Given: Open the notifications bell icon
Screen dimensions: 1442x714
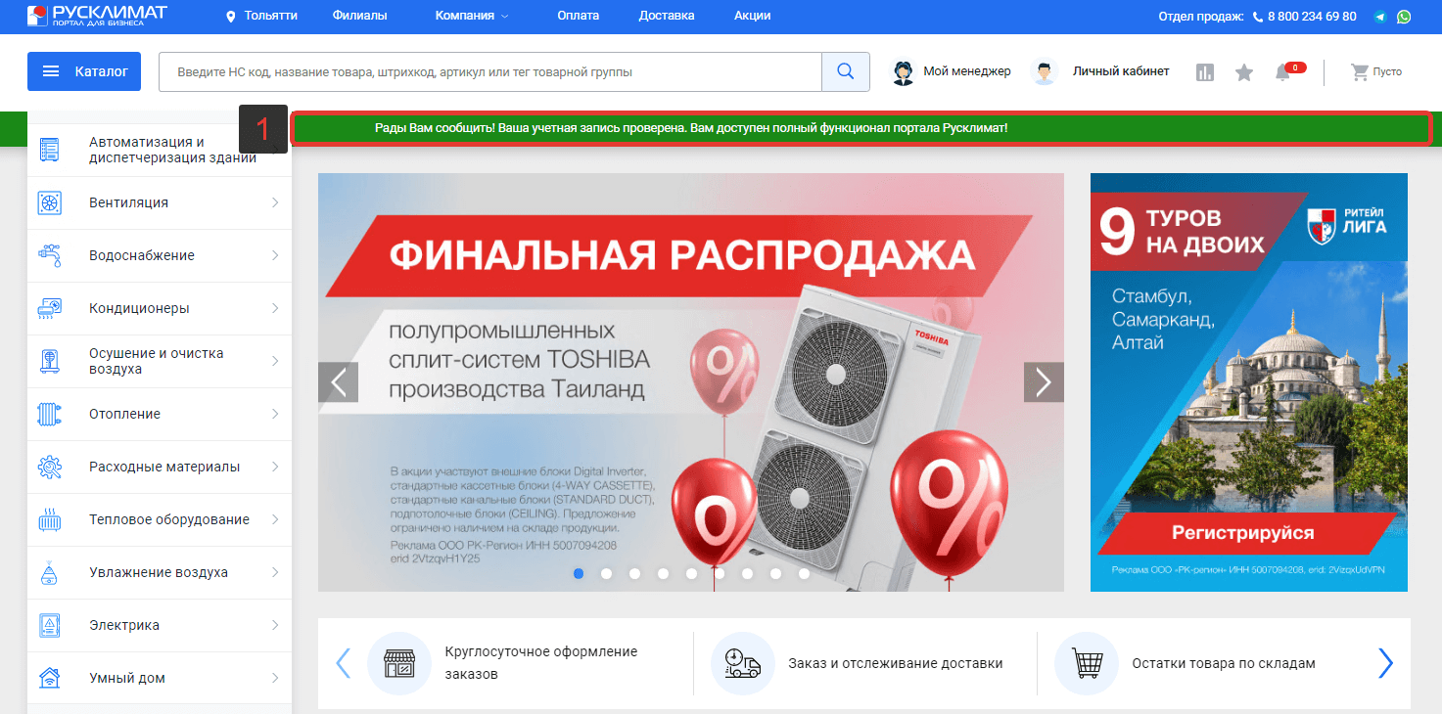Looking at the screenshot, I should [x=1283, y=72].
